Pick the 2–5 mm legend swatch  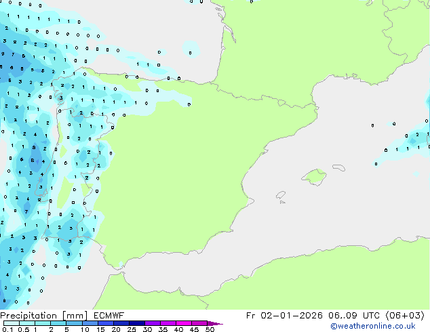click(x=58, y=323)
